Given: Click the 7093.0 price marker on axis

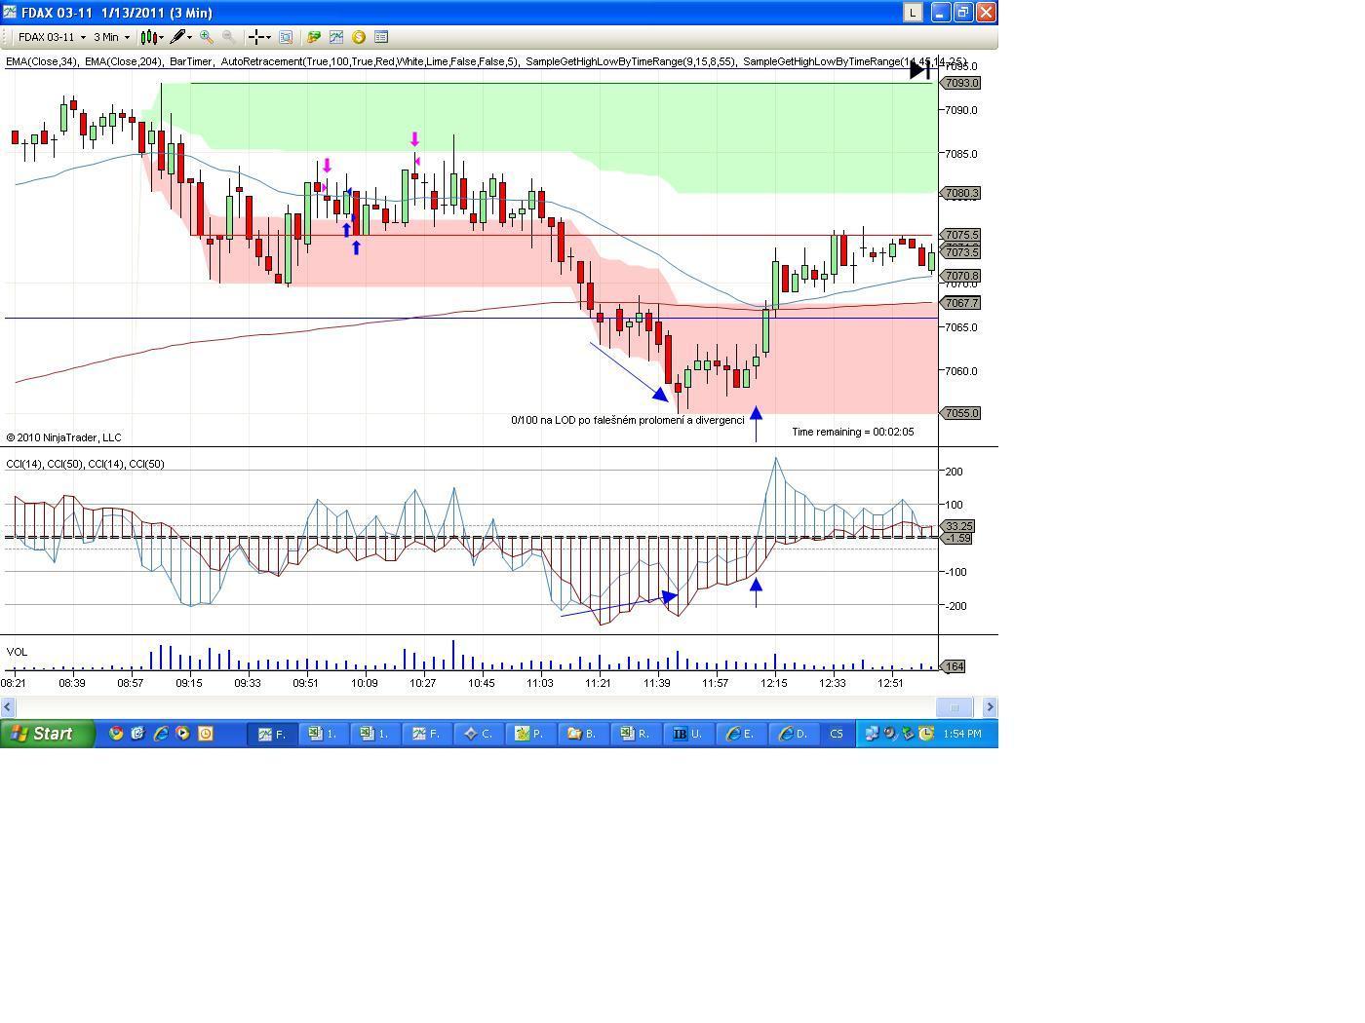Looking at the screenshot, I should tap(960, 83).
